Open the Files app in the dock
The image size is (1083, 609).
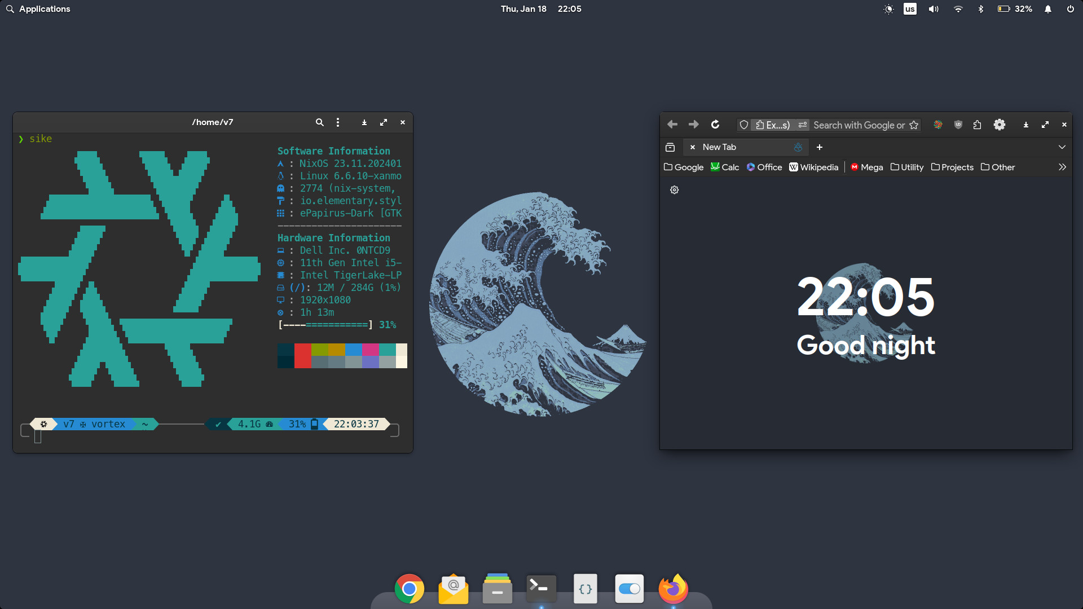point(498,589)
